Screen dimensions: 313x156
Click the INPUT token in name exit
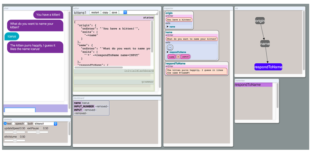pyautogui.click(x=185, y=57)
